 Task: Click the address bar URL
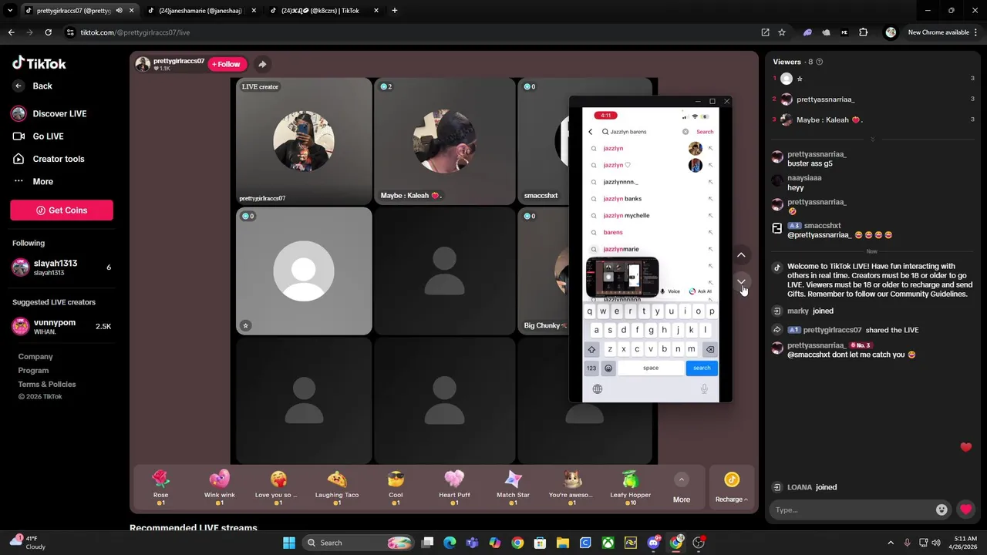click(x=135, y=32)
